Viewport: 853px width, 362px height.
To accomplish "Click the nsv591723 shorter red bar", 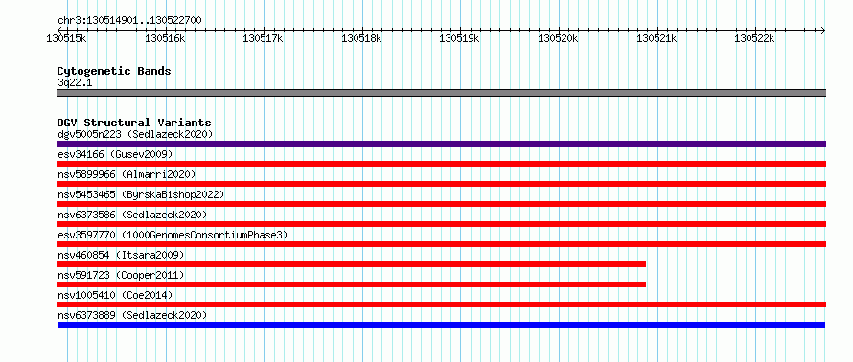I will click(352, 284).
